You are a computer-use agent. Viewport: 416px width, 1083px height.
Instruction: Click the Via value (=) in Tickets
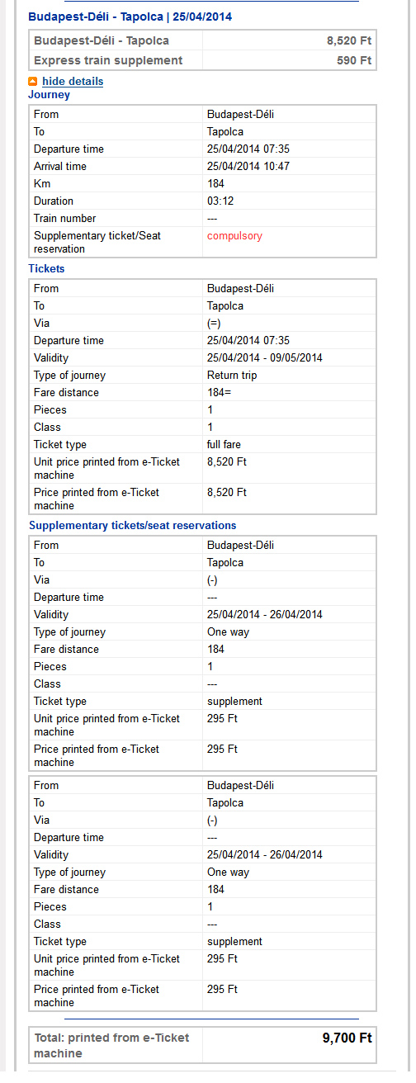(213, 323)
